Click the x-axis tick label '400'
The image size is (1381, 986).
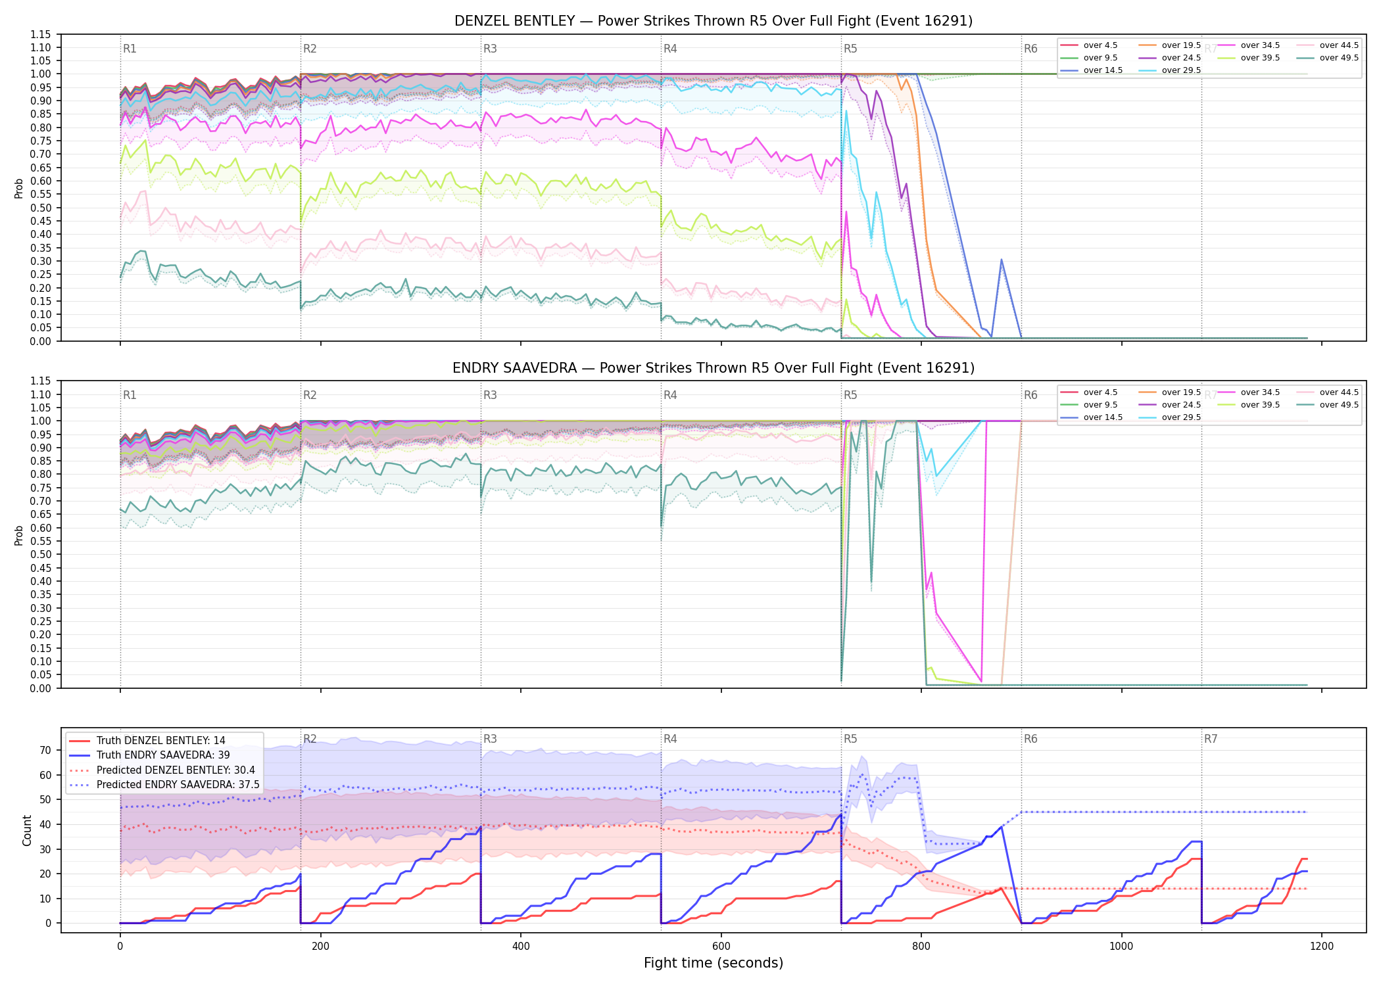pyautogui.click(x=521, y=947)
